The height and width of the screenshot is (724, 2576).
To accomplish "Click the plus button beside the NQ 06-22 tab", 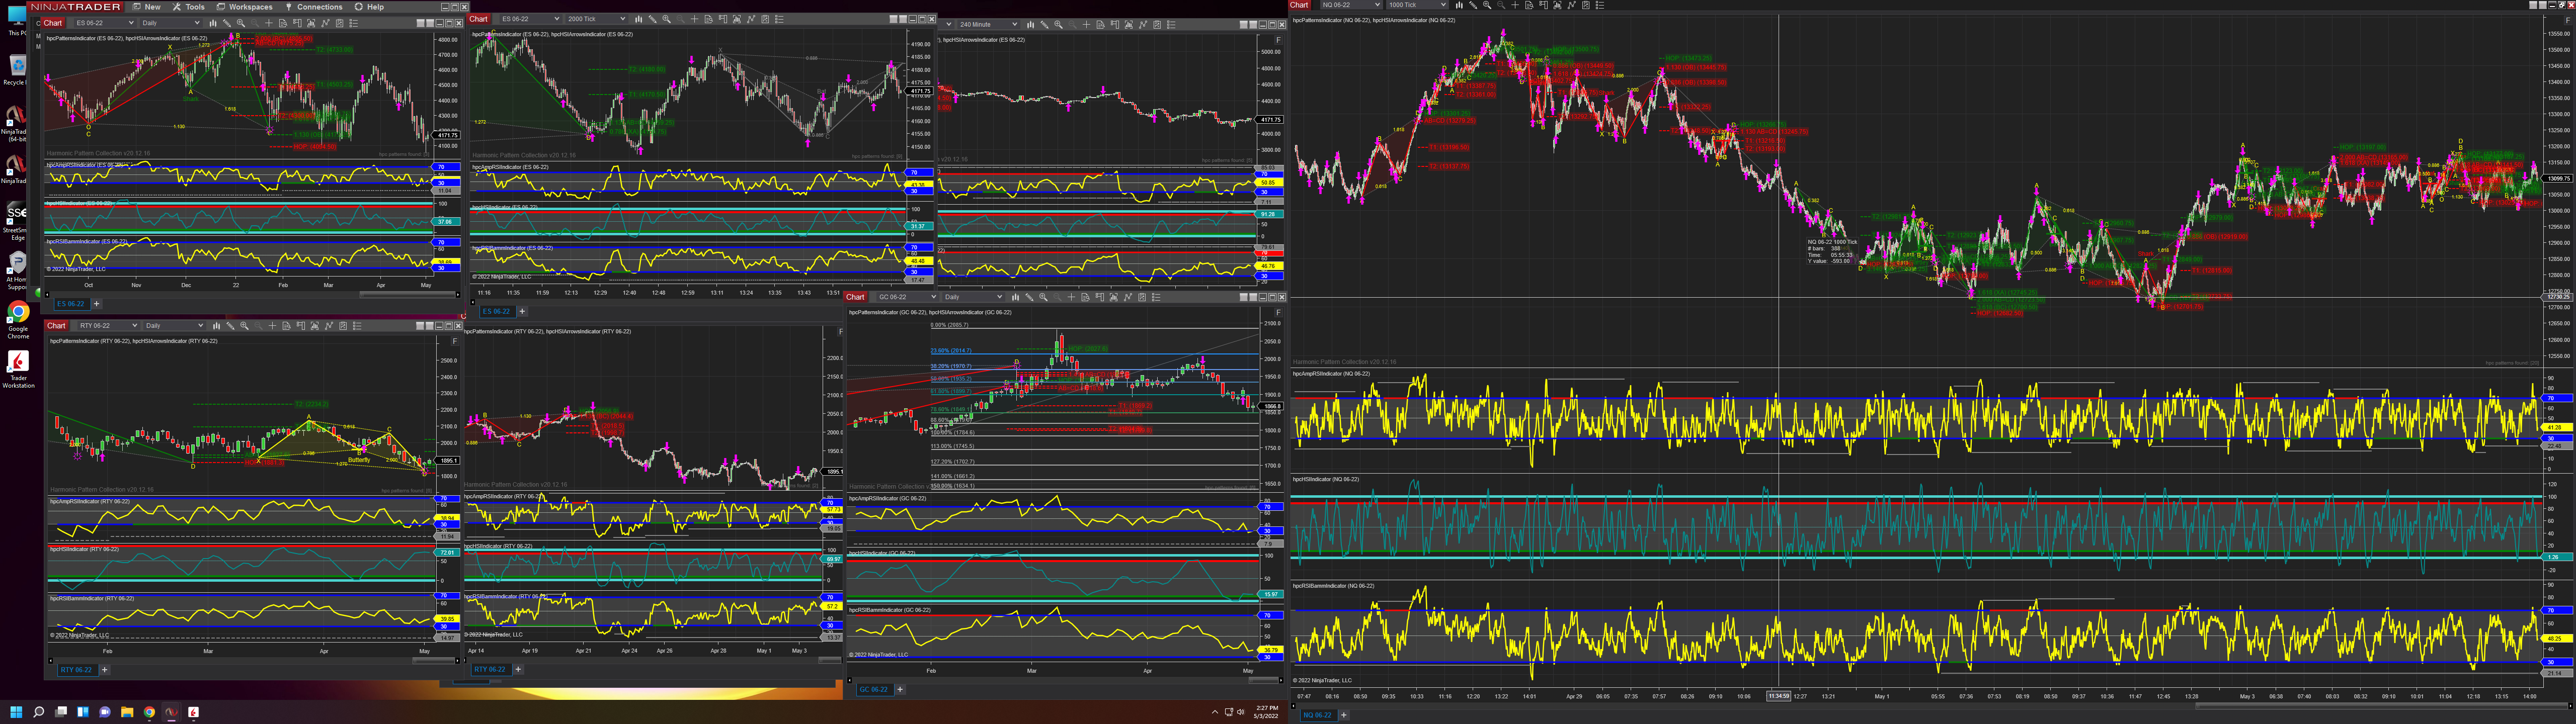I will click(1343, 715).
